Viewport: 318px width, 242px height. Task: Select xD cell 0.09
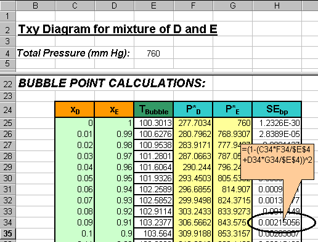(x=75, y=222)
